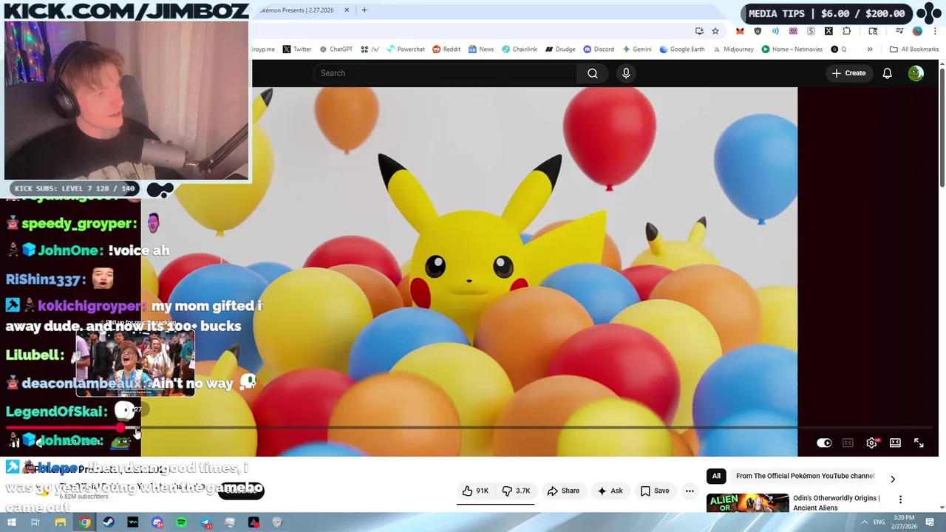Enter fullscreen on the video player
Viewport: 946px width, 532px height.
[x=919, y=443]
